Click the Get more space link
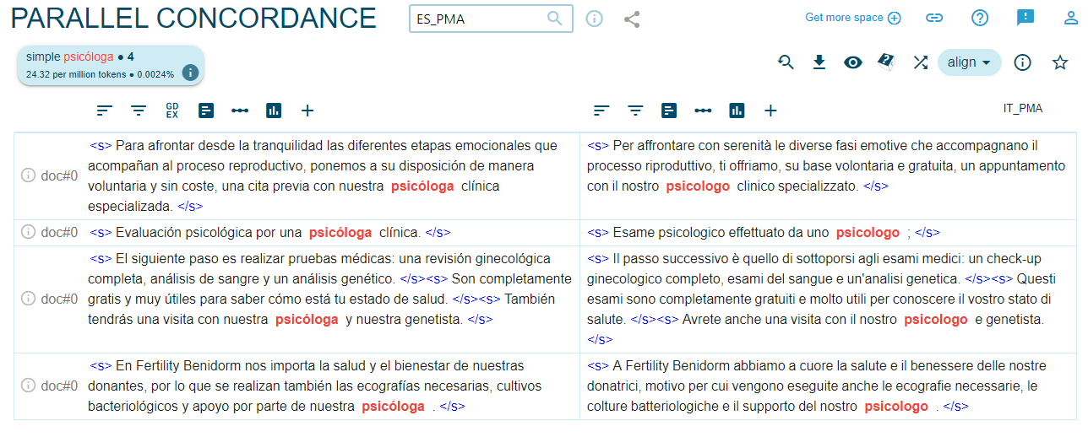This screenshot has width=1088, height=437. pos(852,18)
